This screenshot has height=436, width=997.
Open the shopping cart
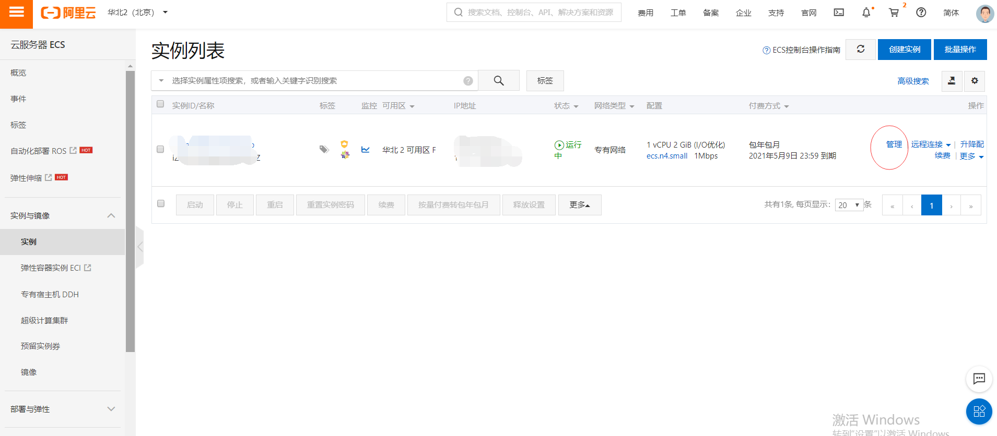pyautogui.click(x=894, y=13)
